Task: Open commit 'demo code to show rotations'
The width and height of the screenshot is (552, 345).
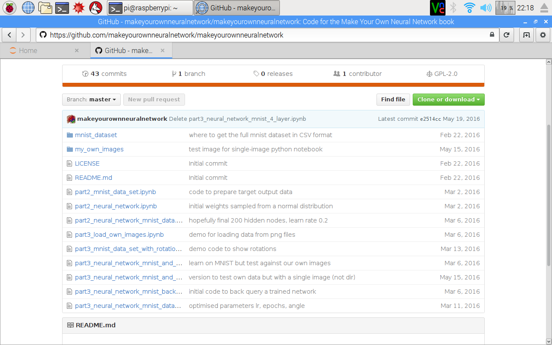Action: point(232,249)
